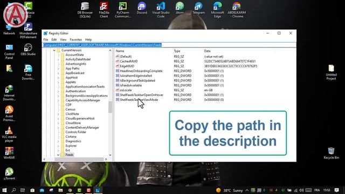
Task: Select the Feeds registry key
Action: 70,155
